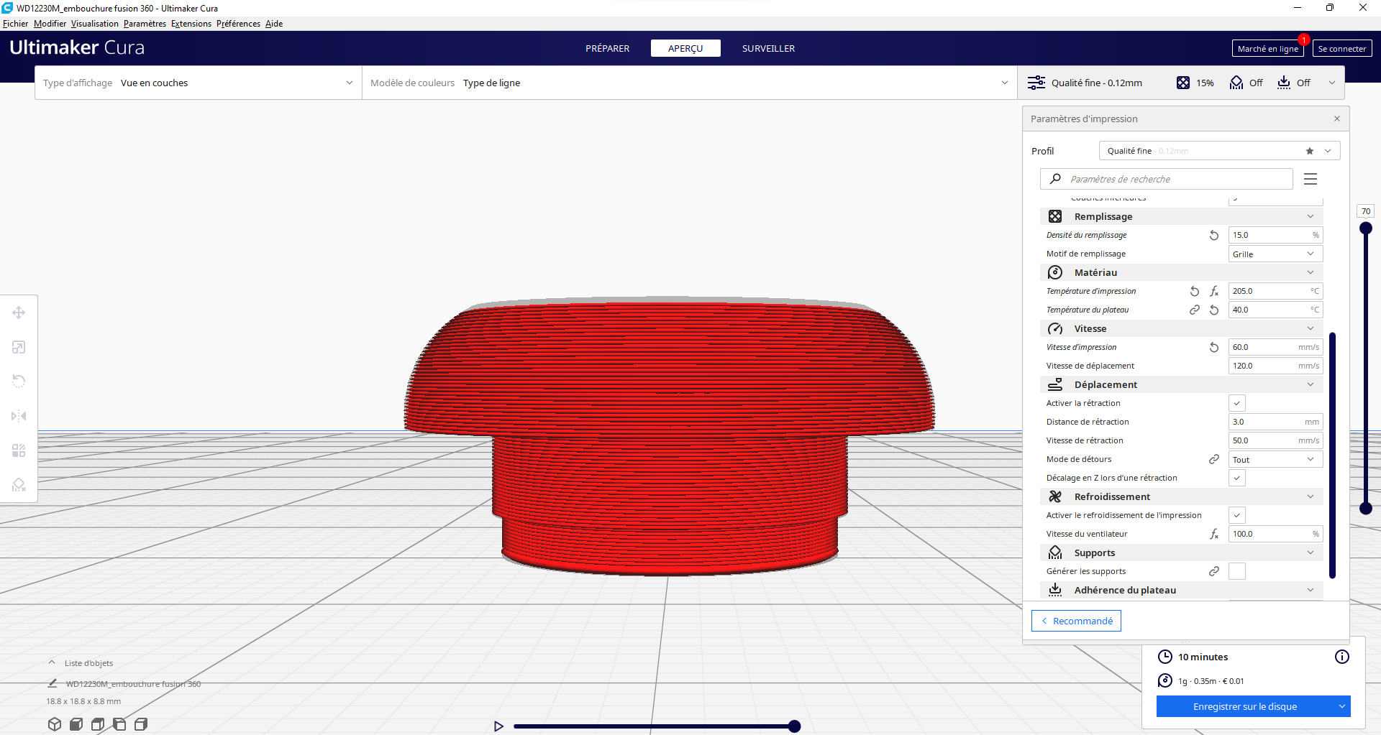Viewport: 1381px width, 735px height.
Task: Open save options arrow beside Enregistrer
Action: click(x=1342, y=706)
